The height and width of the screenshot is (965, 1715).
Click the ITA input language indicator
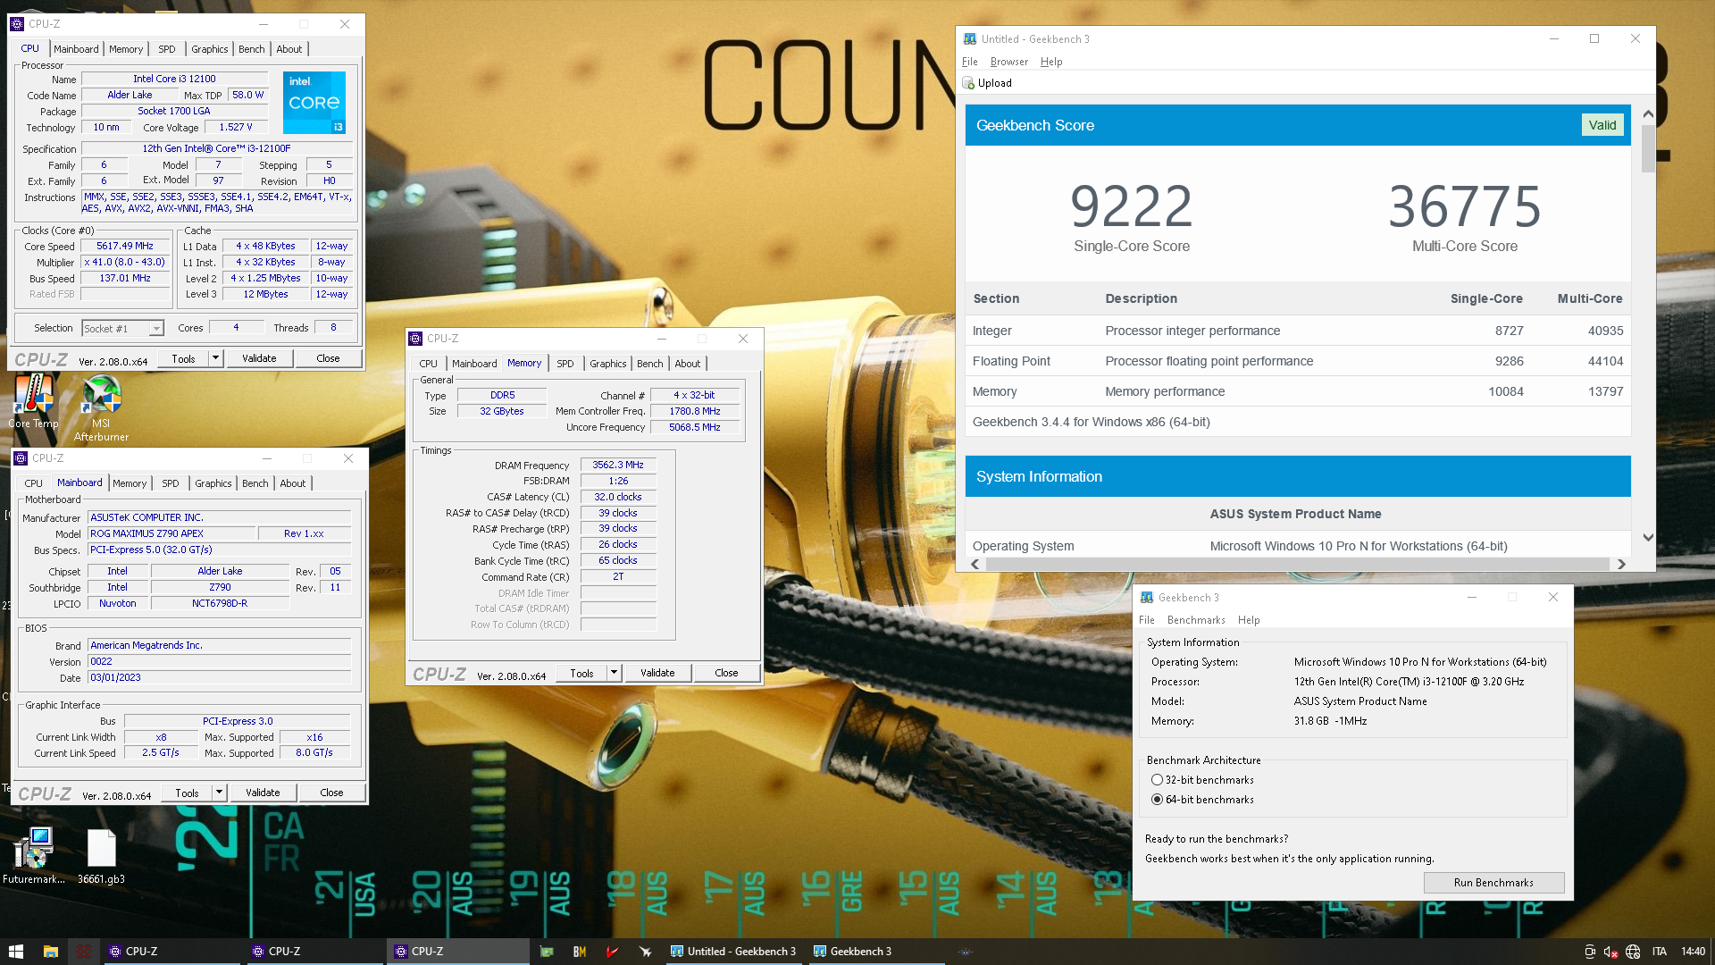[x=1660, y=952]
